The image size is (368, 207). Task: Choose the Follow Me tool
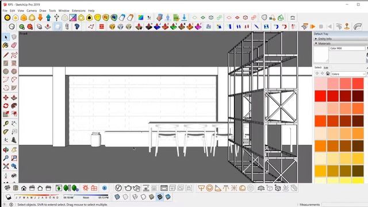click(14, 106)
